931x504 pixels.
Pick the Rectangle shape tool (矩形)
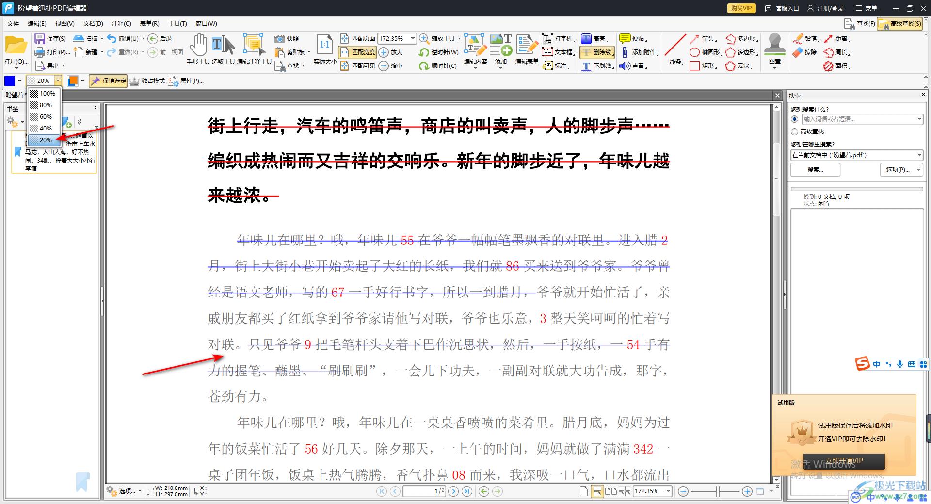click(703, 66)
